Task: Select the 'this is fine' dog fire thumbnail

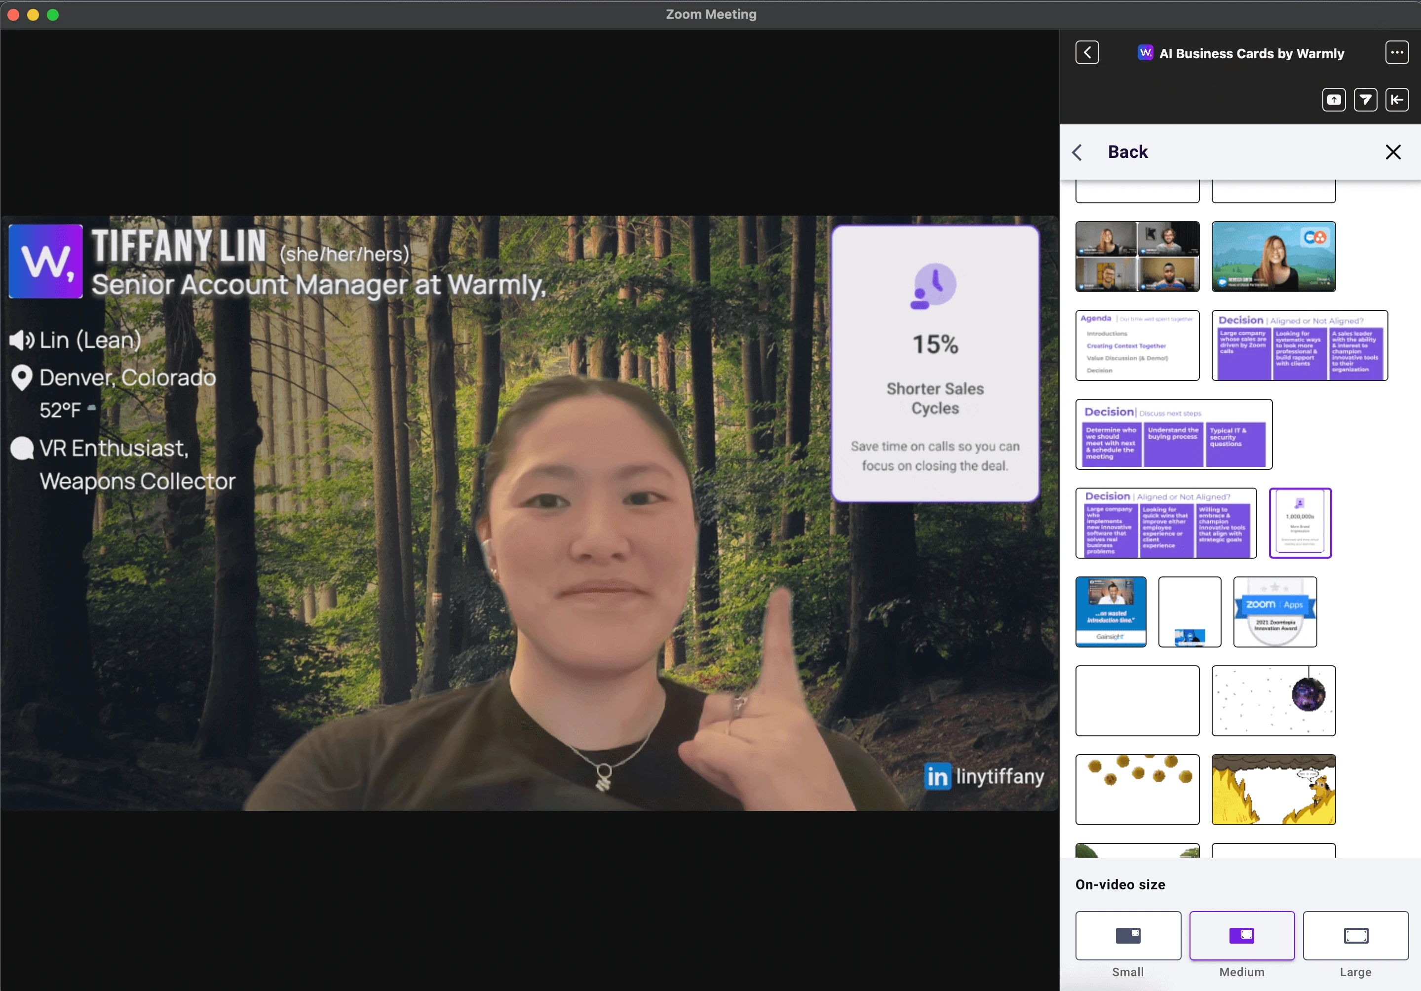Action: pos(1273,789)
